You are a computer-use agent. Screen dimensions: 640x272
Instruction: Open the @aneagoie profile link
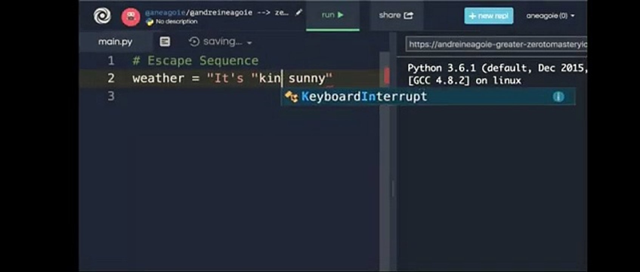(x=165, y=12)
